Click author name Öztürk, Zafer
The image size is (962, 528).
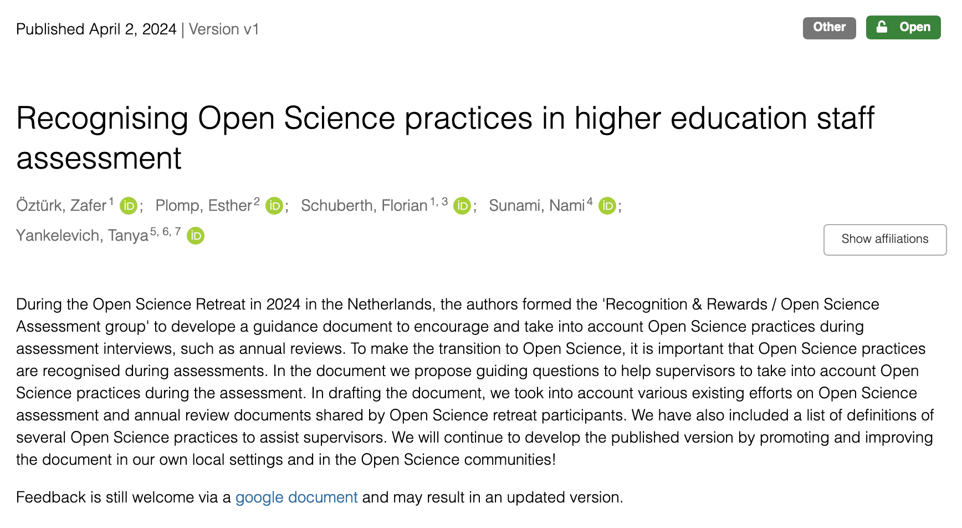[x=61, y=206]
